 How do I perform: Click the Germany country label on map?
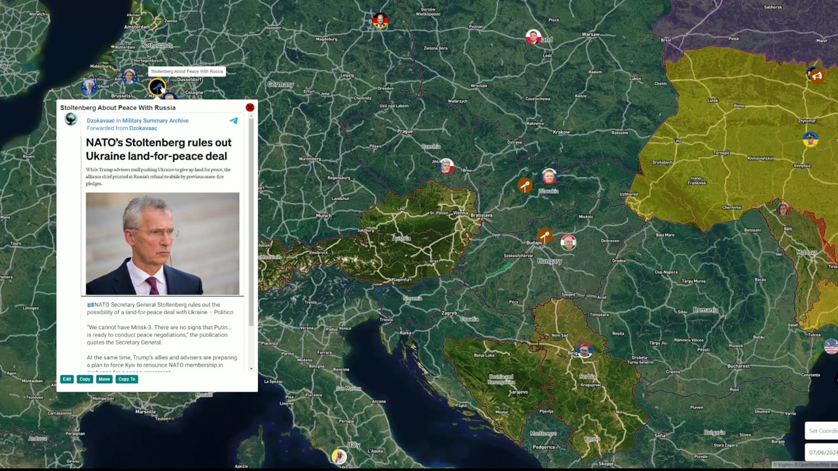pyautogui.click(x=280, y=85)
